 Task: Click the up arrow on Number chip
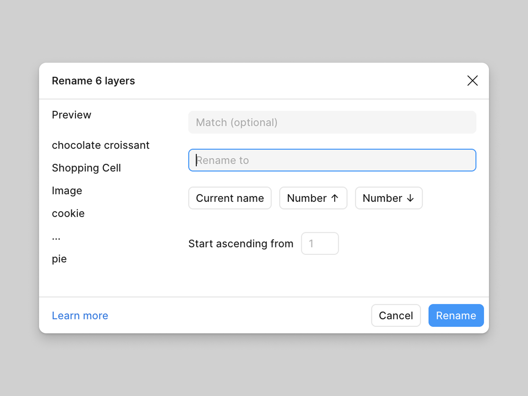coord(334,198)
